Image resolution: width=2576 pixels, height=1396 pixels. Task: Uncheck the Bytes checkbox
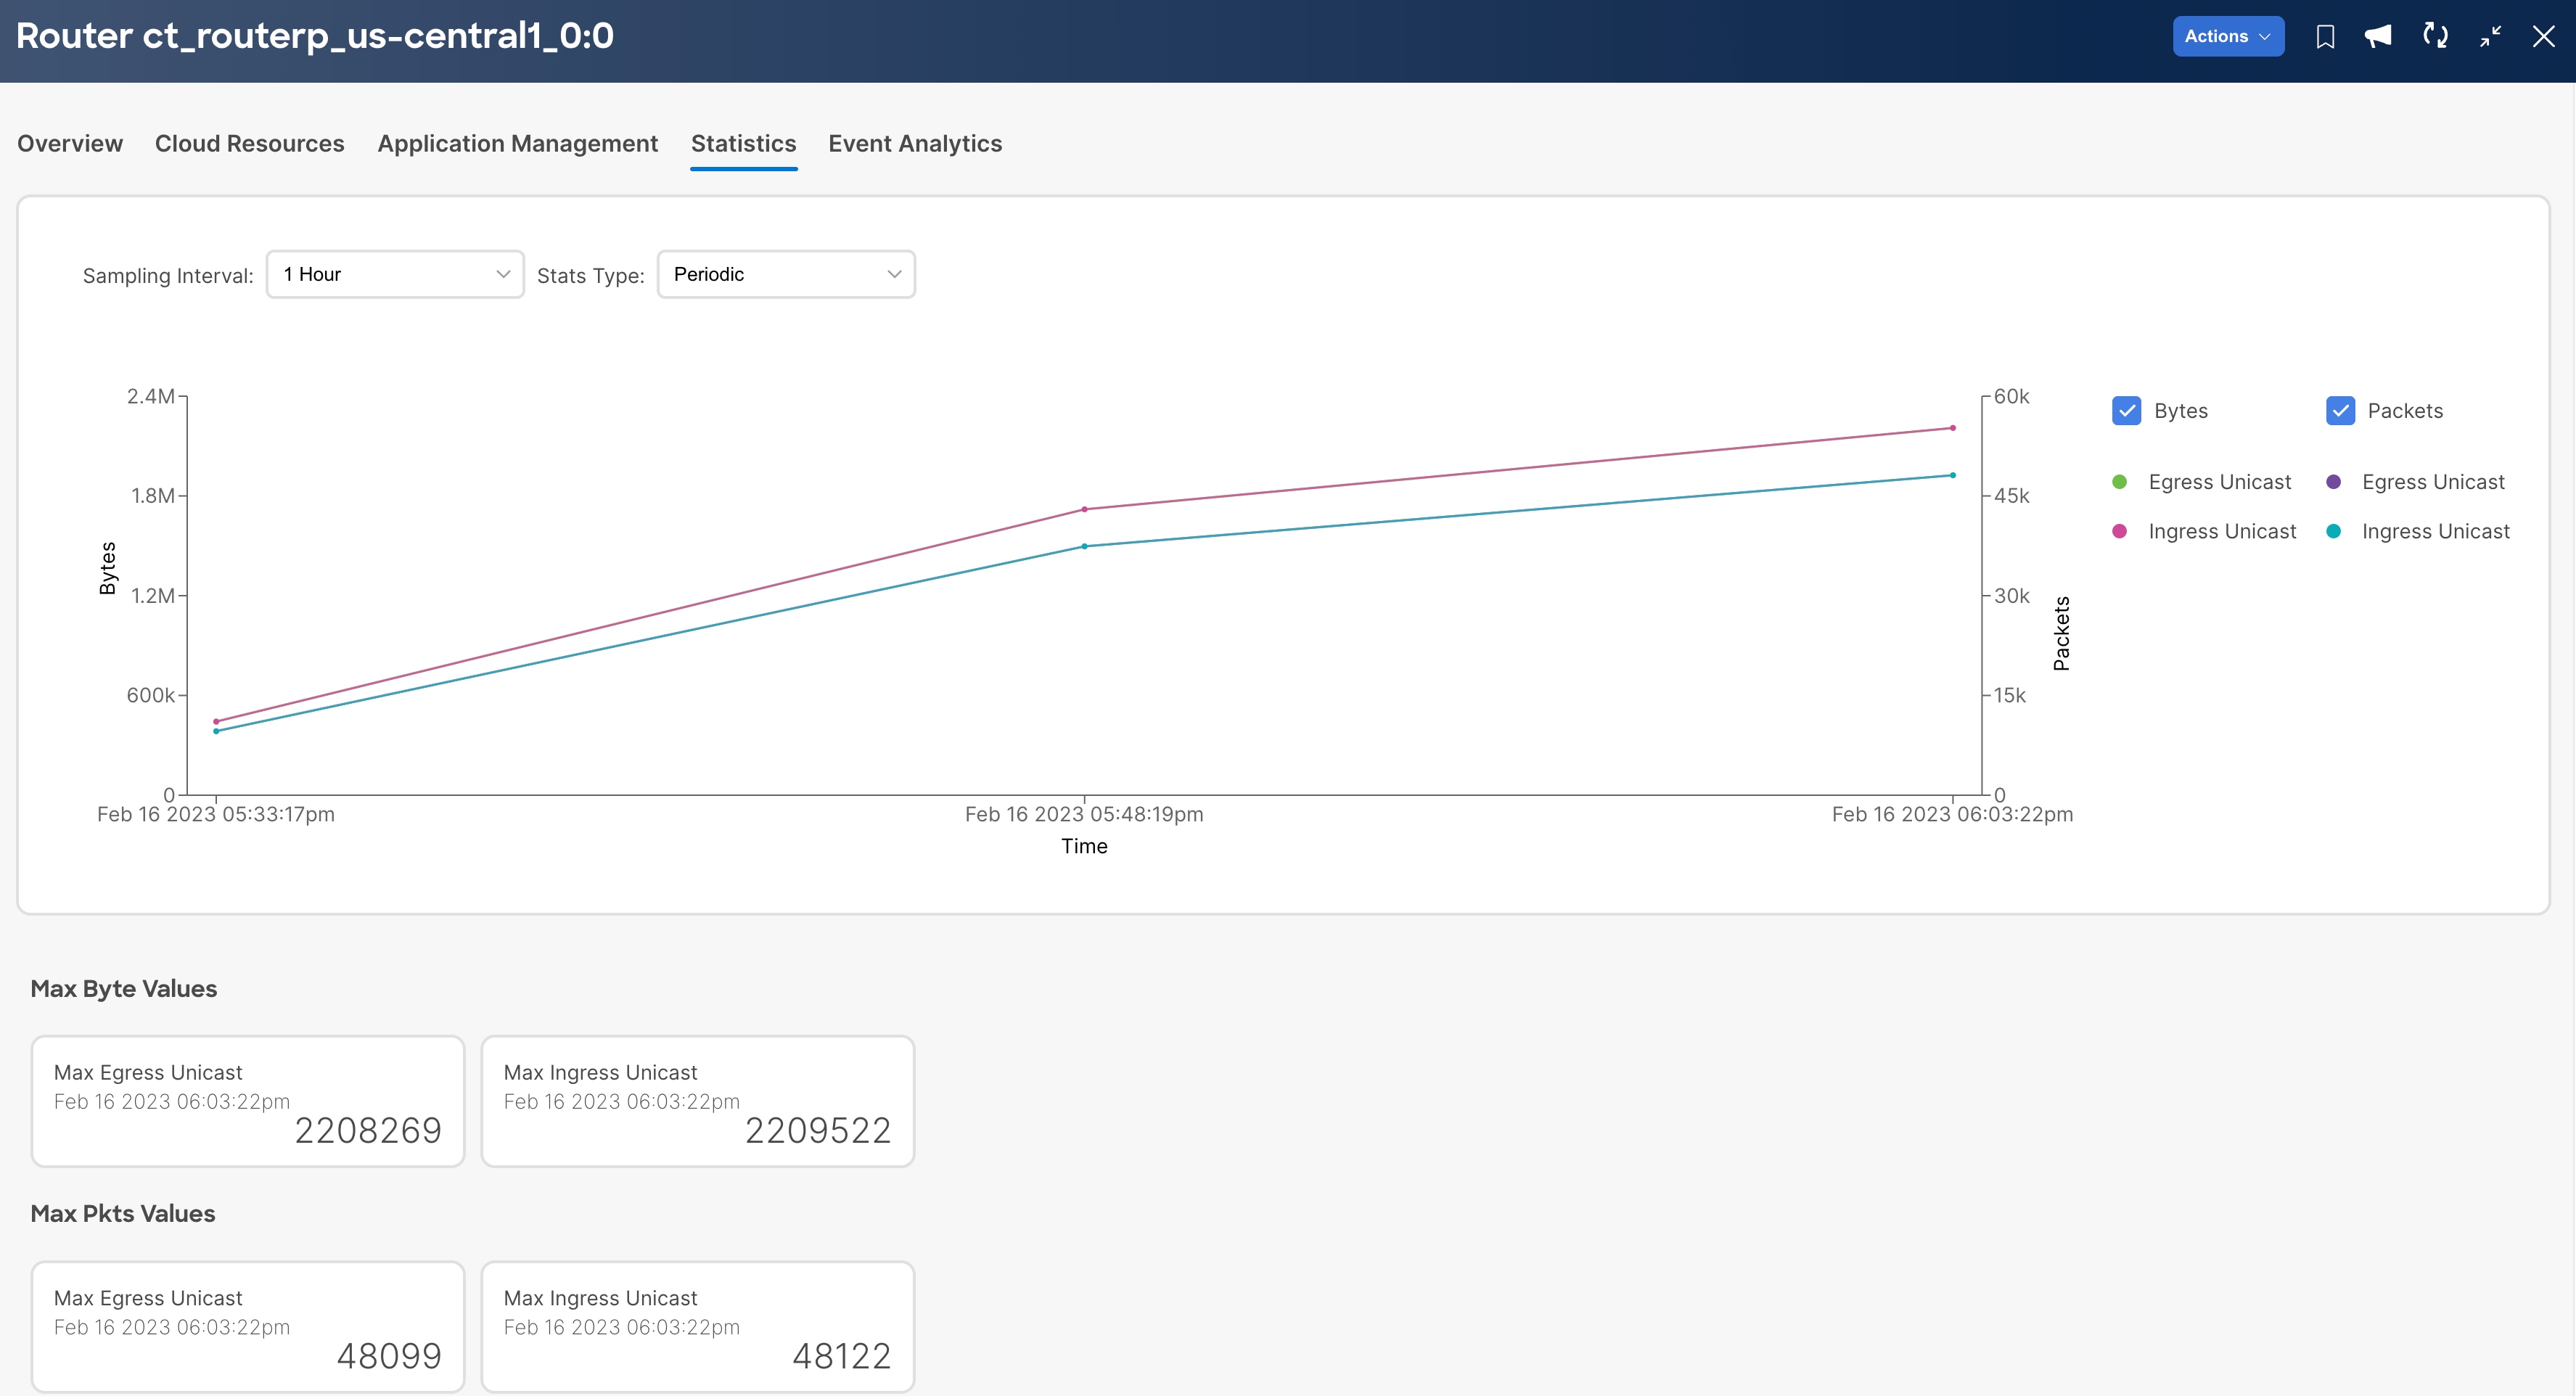point(2126,411)
